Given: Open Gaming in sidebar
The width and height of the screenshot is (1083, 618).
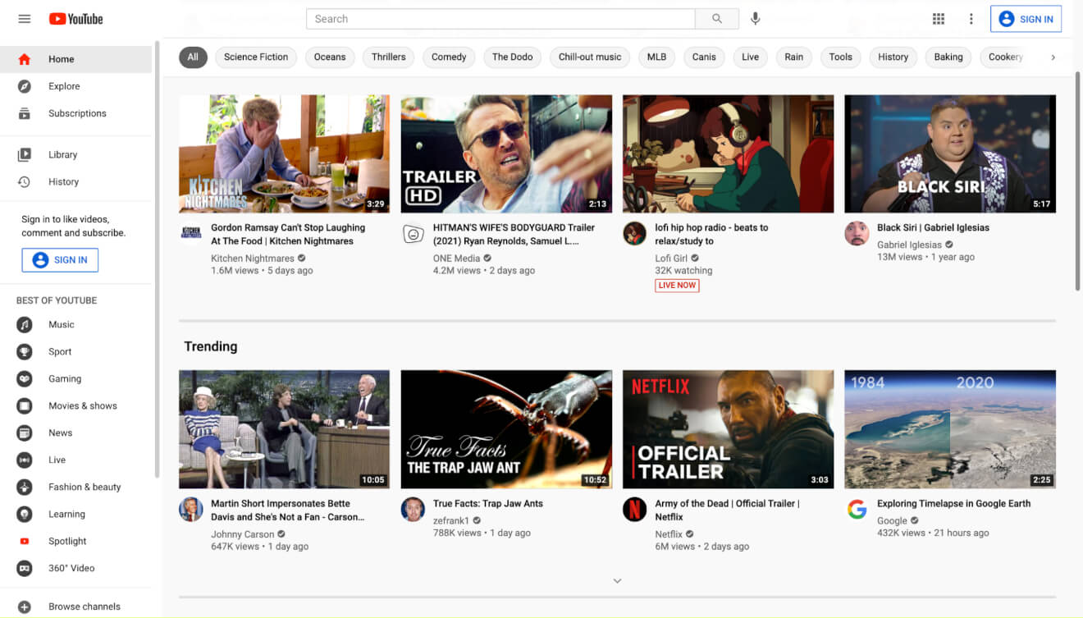Looking at the screenshot, I should (x=75, y=378).
